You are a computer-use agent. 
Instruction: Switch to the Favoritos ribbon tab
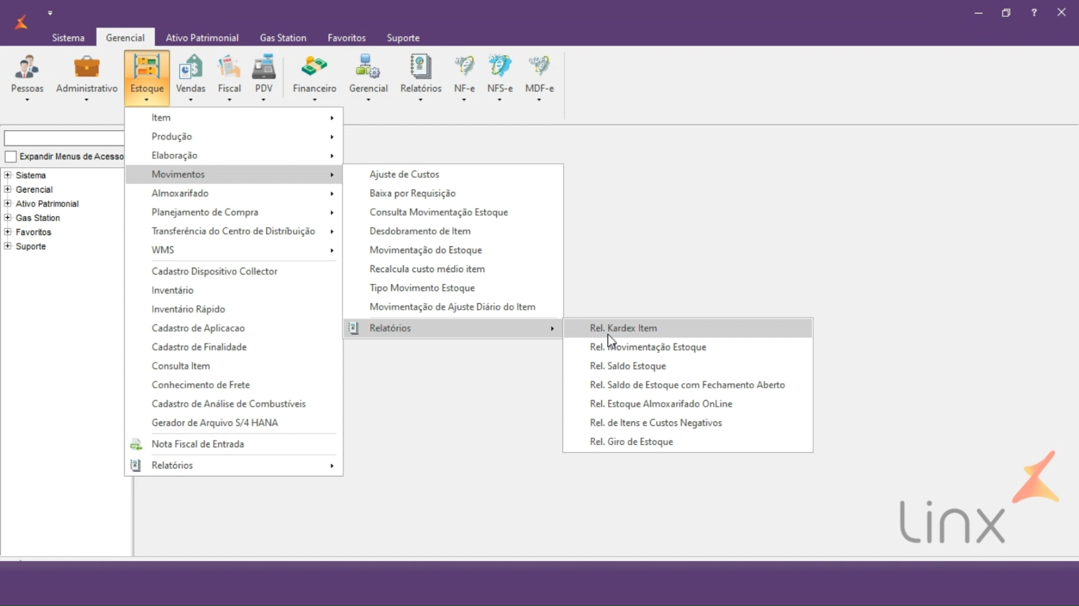point(347,38)
